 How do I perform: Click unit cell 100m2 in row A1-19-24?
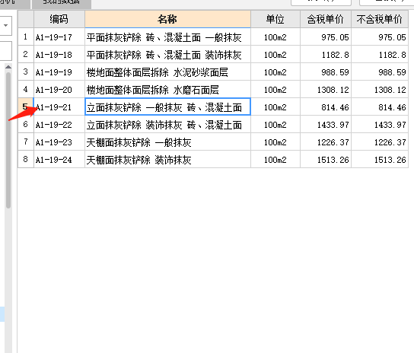click(x=275, y=160)
